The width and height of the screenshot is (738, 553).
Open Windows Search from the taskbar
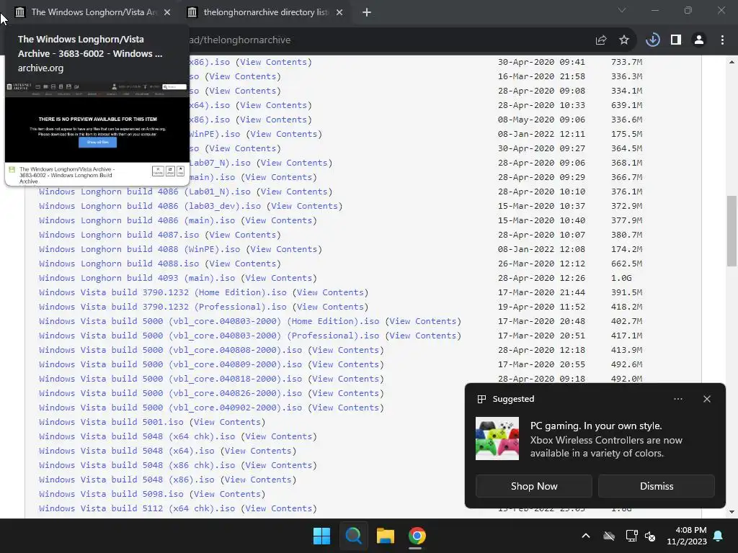[353, 536]
